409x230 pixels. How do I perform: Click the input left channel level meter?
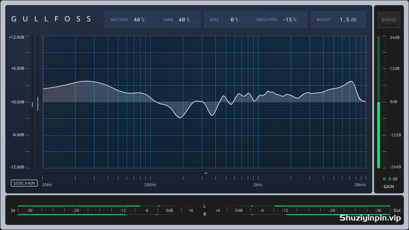point(105,206)
